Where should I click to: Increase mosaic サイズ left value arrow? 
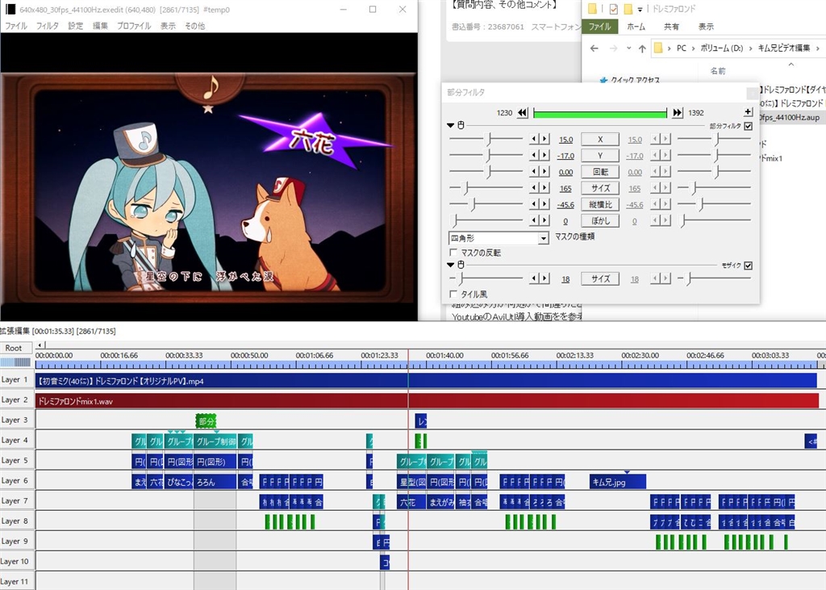(544, 278)
